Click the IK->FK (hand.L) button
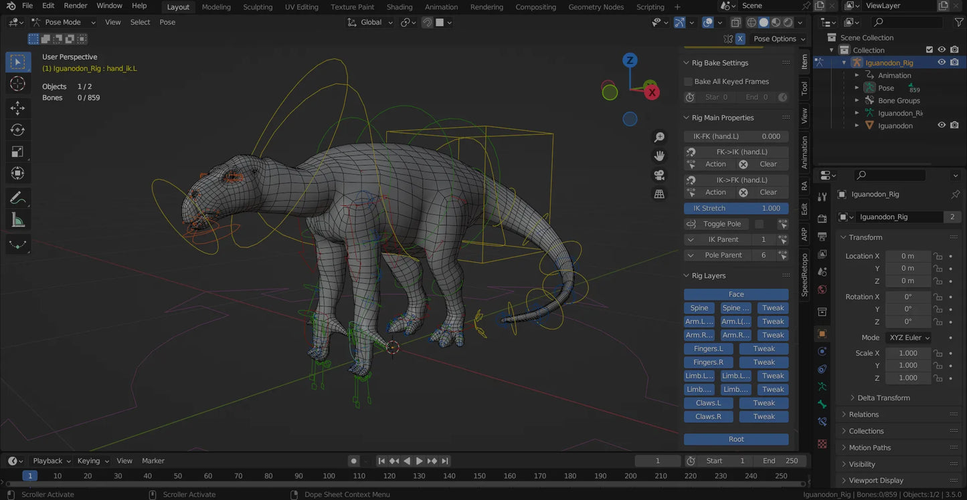The width and height of the screenshot is (967, 500). click(x=741, y=180)
